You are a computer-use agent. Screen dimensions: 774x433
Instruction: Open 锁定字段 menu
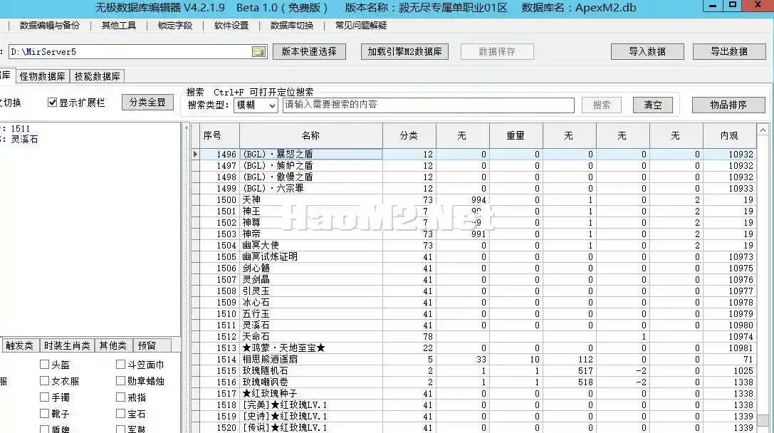[x=175, y=25]
